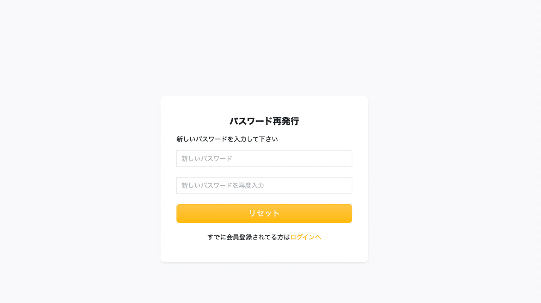
Task: Open the ログインへ link
Action: pyautogui.click(x=306, y=237)
